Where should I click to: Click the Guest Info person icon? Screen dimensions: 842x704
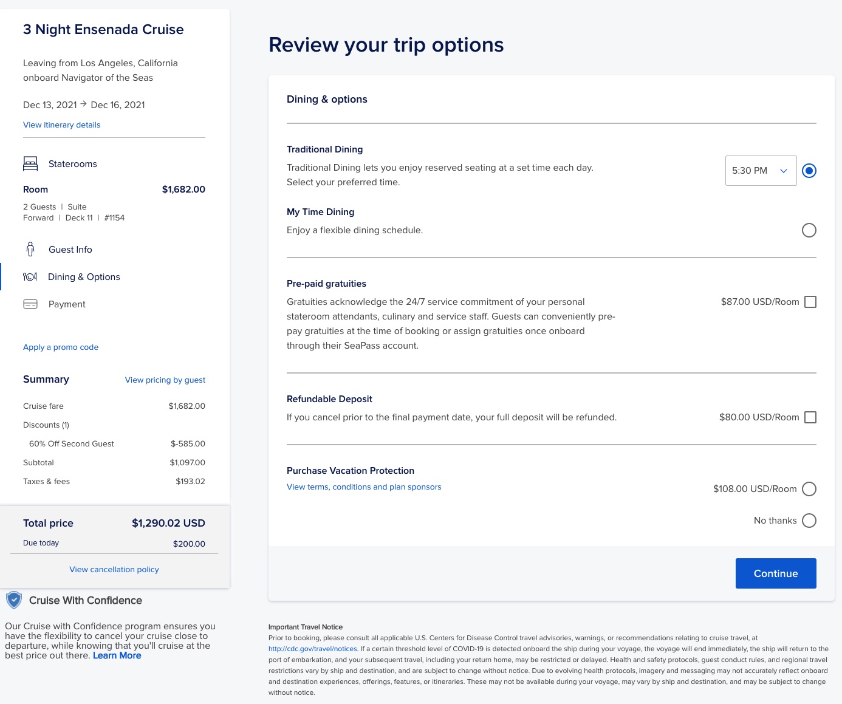pyautogui.click(x=30, y=249)
